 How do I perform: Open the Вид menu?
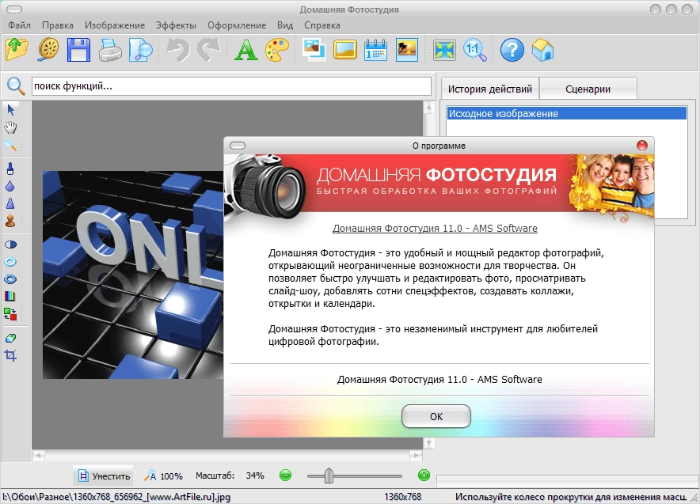pyautogui.click(x=285, y=25)
